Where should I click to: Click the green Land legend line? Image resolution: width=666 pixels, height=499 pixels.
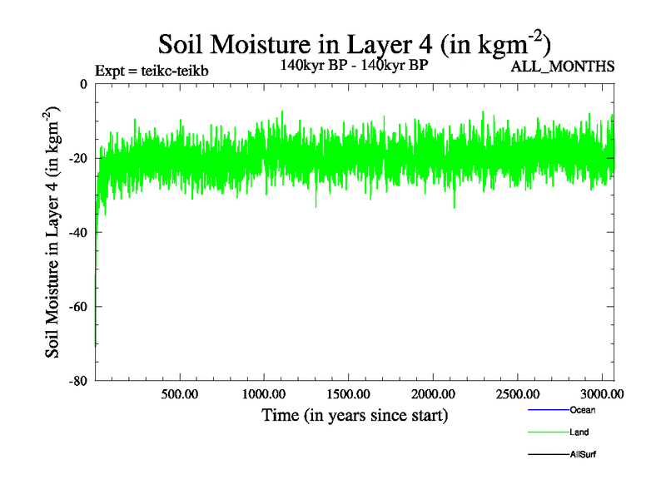548,432
